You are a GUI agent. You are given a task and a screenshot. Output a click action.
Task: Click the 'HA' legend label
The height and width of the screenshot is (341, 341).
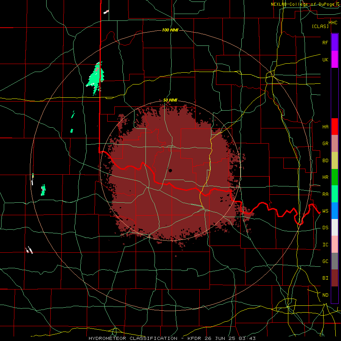[x=325, y=127]
